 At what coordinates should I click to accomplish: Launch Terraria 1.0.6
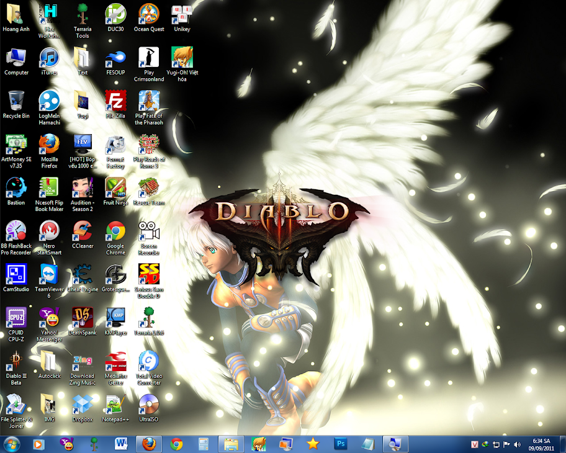(149, 321)
